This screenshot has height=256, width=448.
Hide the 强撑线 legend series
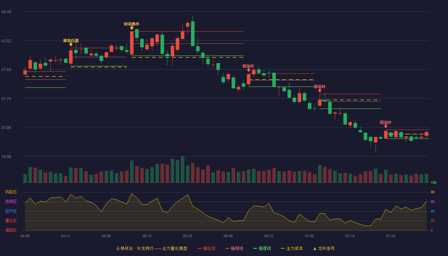pos(262,248)
